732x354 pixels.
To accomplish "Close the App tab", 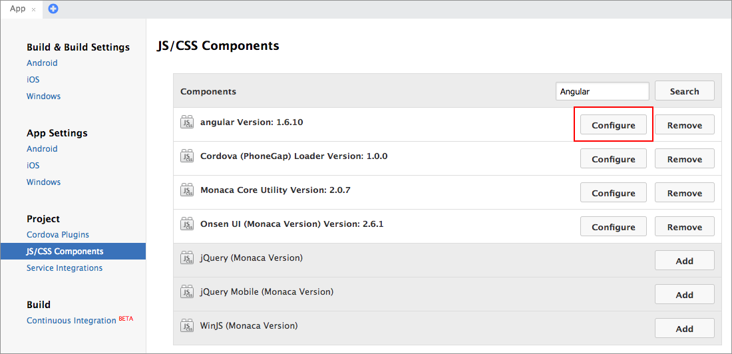I will click(x=34, y=9).
